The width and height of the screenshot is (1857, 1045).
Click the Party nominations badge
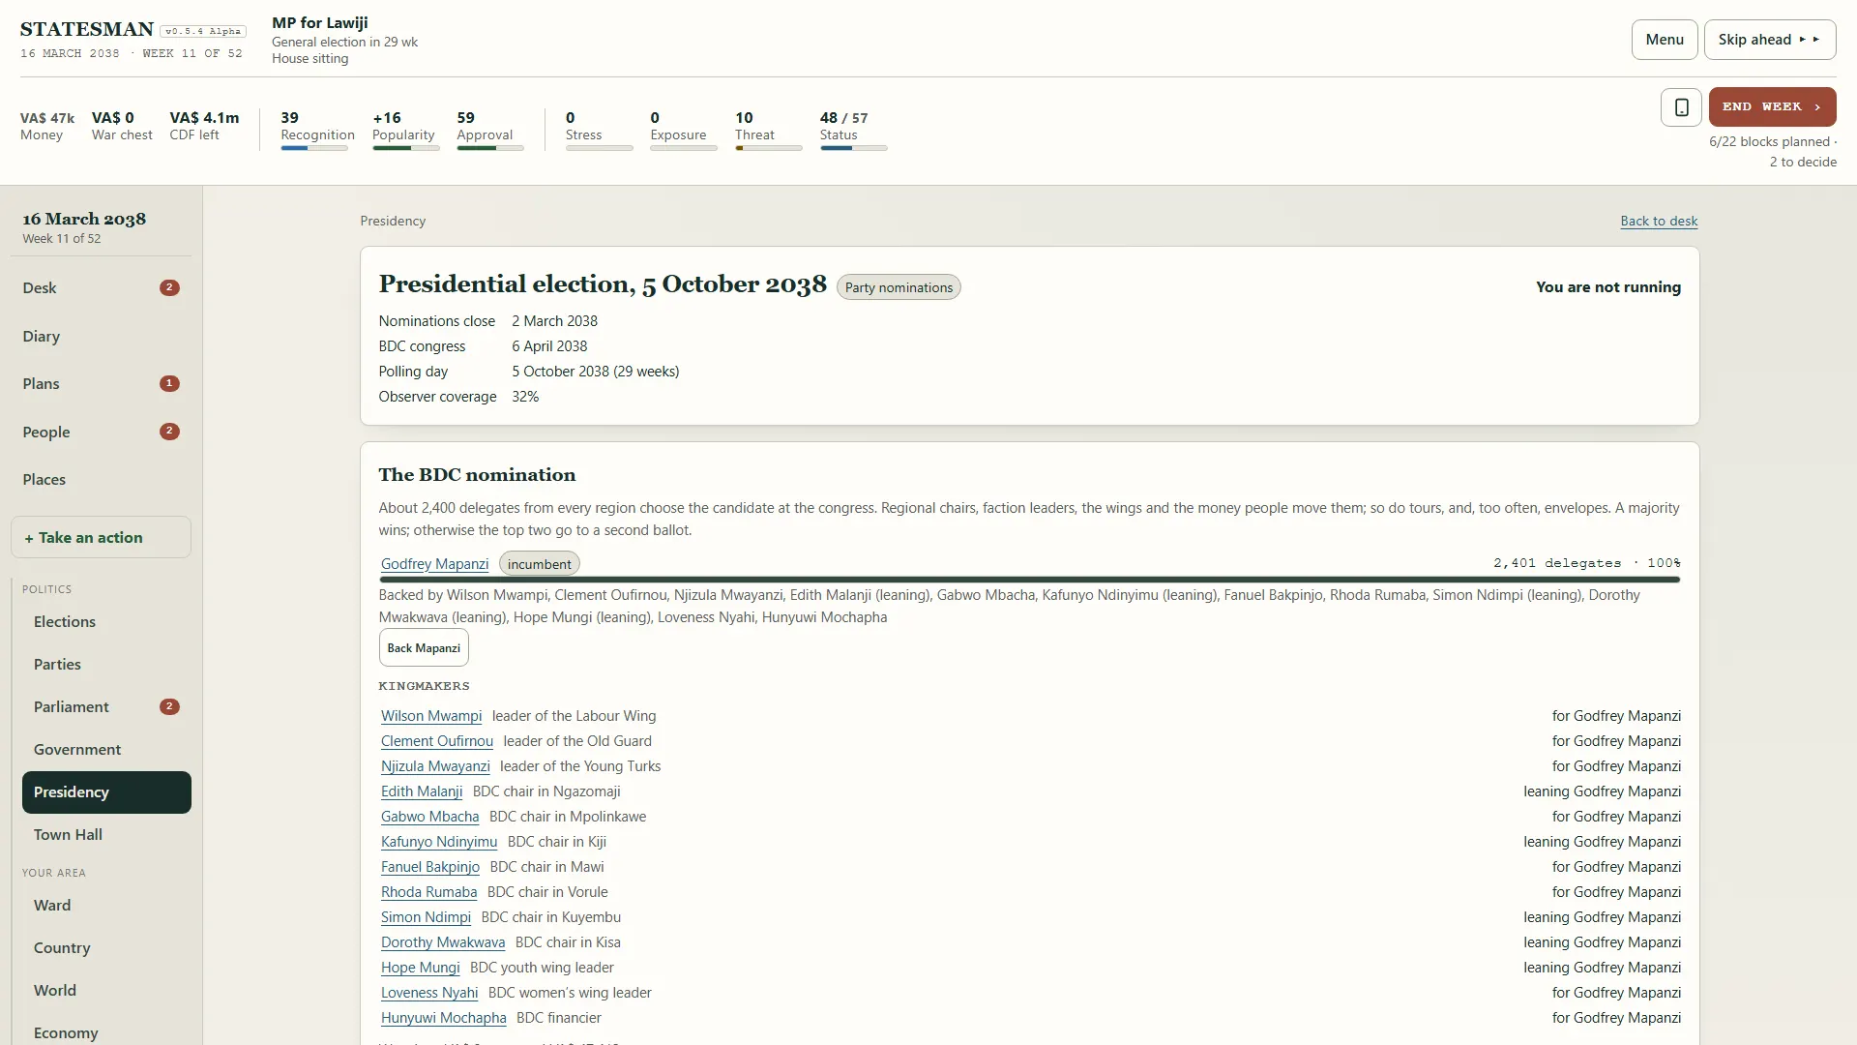coord(899,287)
